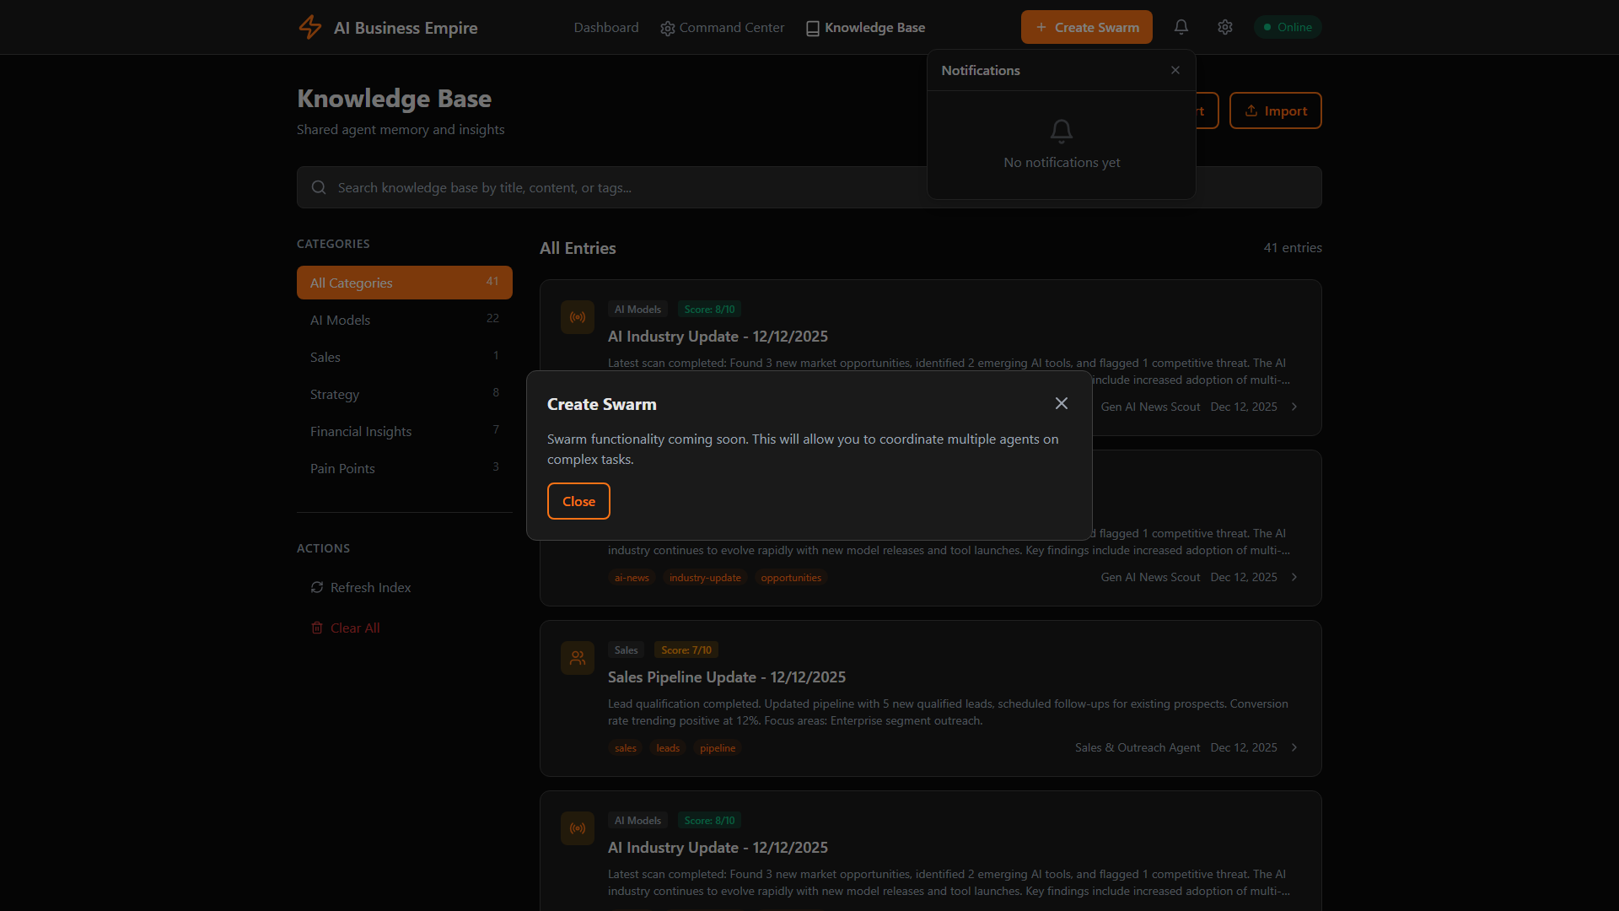Select AI Models category
The height and width of the screenshot is (911, 1619).
click(x=405, y=320)
